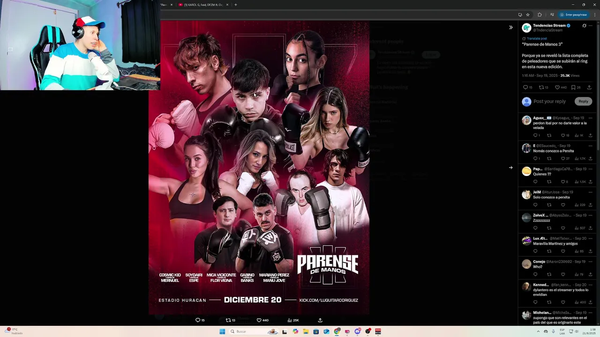The width and height of the screenshot is (600, 337).
Task: Click reply icon below image showing 15
Action: tap(200, 320)
